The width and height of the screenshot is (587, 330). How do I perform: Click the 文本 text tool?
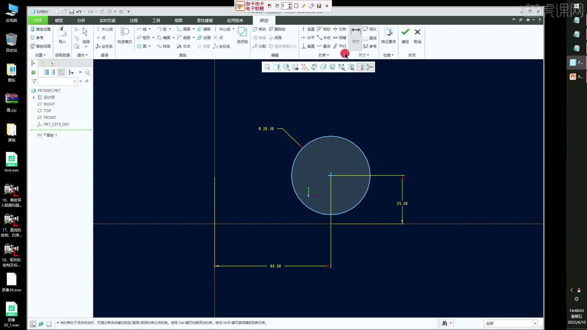coord(184,46)
